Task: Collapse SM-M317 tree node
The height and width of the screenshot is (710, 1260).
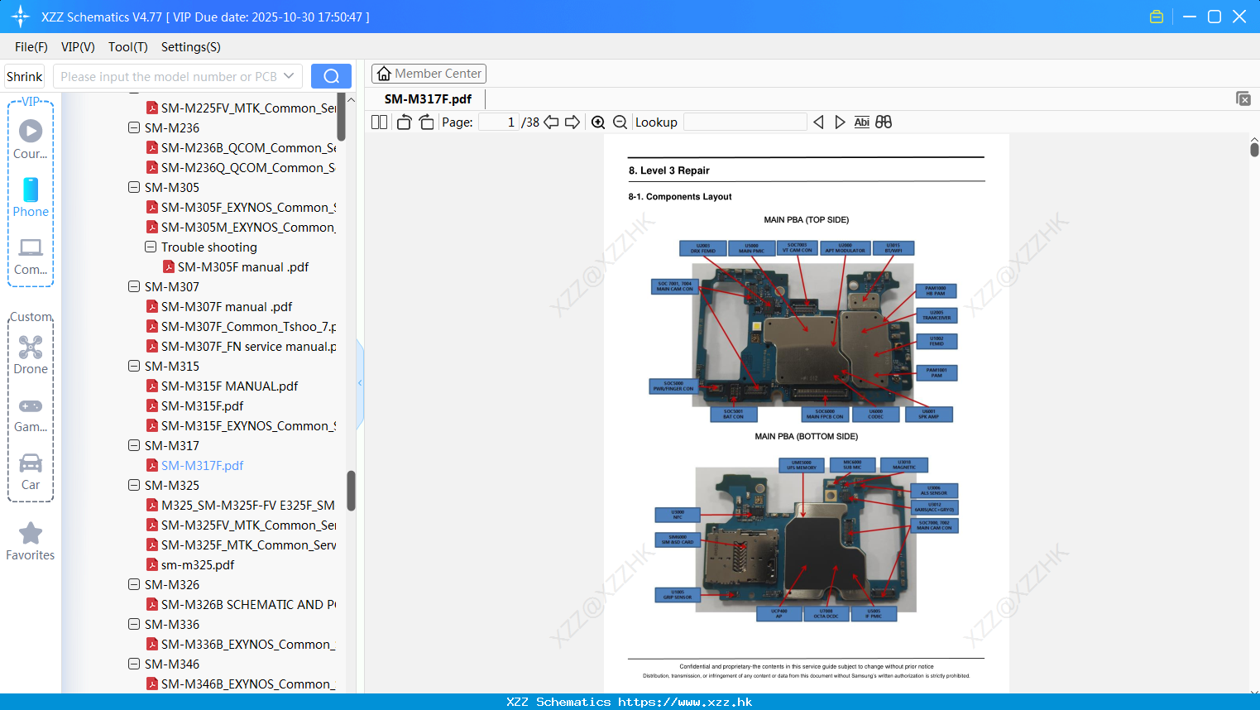Action: click(133, 445)
